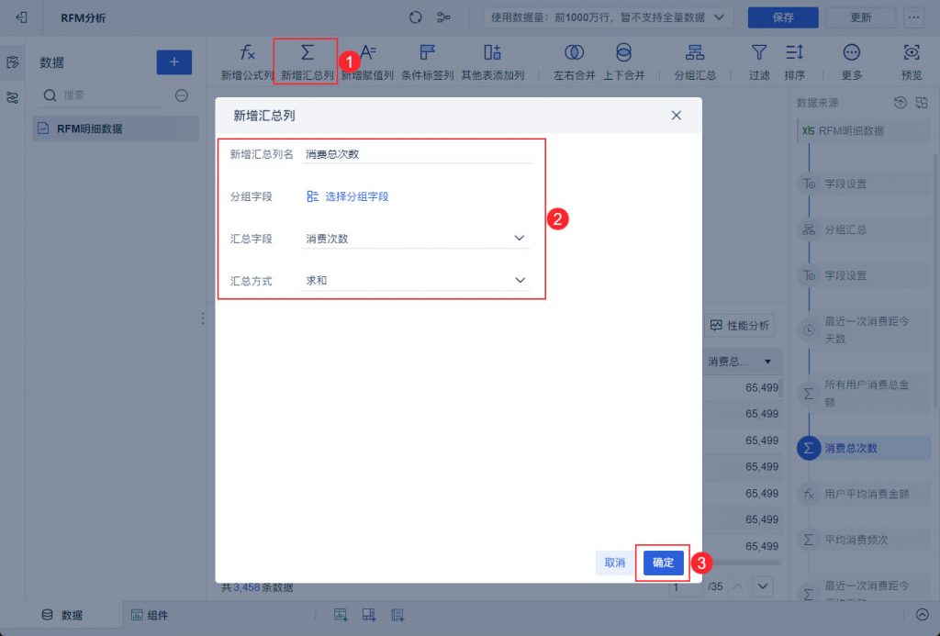
Task: Expand the 使用数据量 dropdown
Action: pyautogui.click(x=719, y=17)
